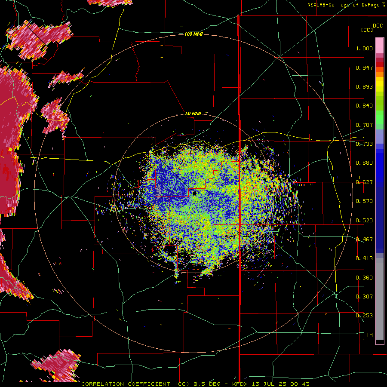Click the 0.893 scale value

(x=364, y=86)
